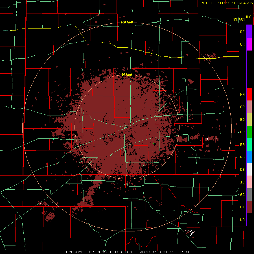Screen dimensions: 254x254
Task: Click the IC light pink legend swatch
Action: click(x=249, y=182)
